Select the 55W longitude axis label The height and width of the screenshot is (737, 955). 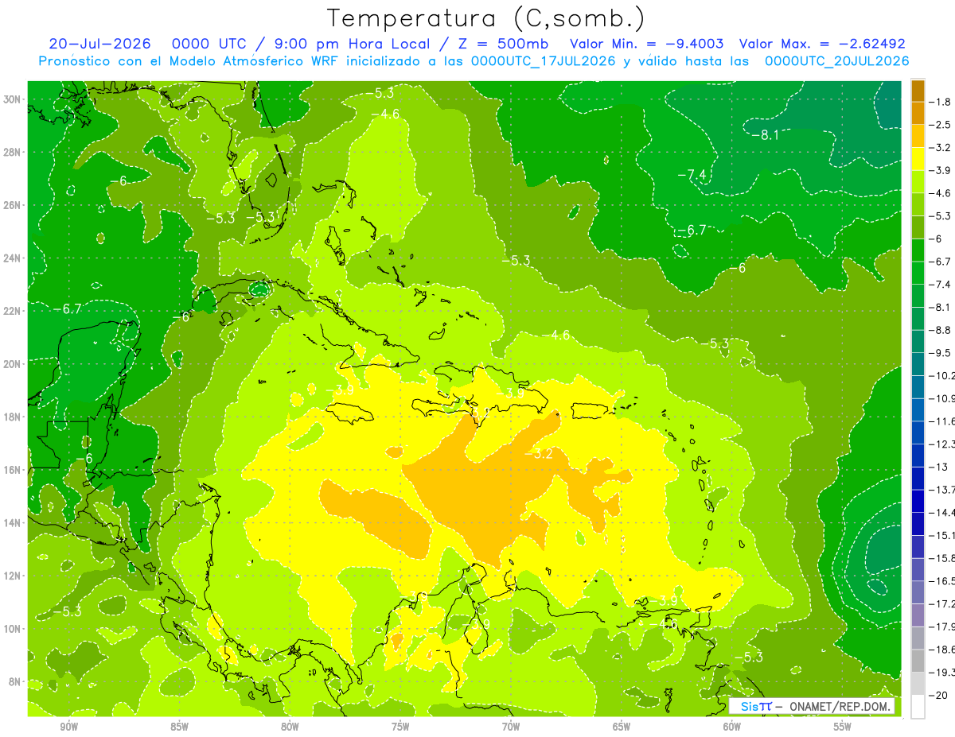[x=843, y=727]
